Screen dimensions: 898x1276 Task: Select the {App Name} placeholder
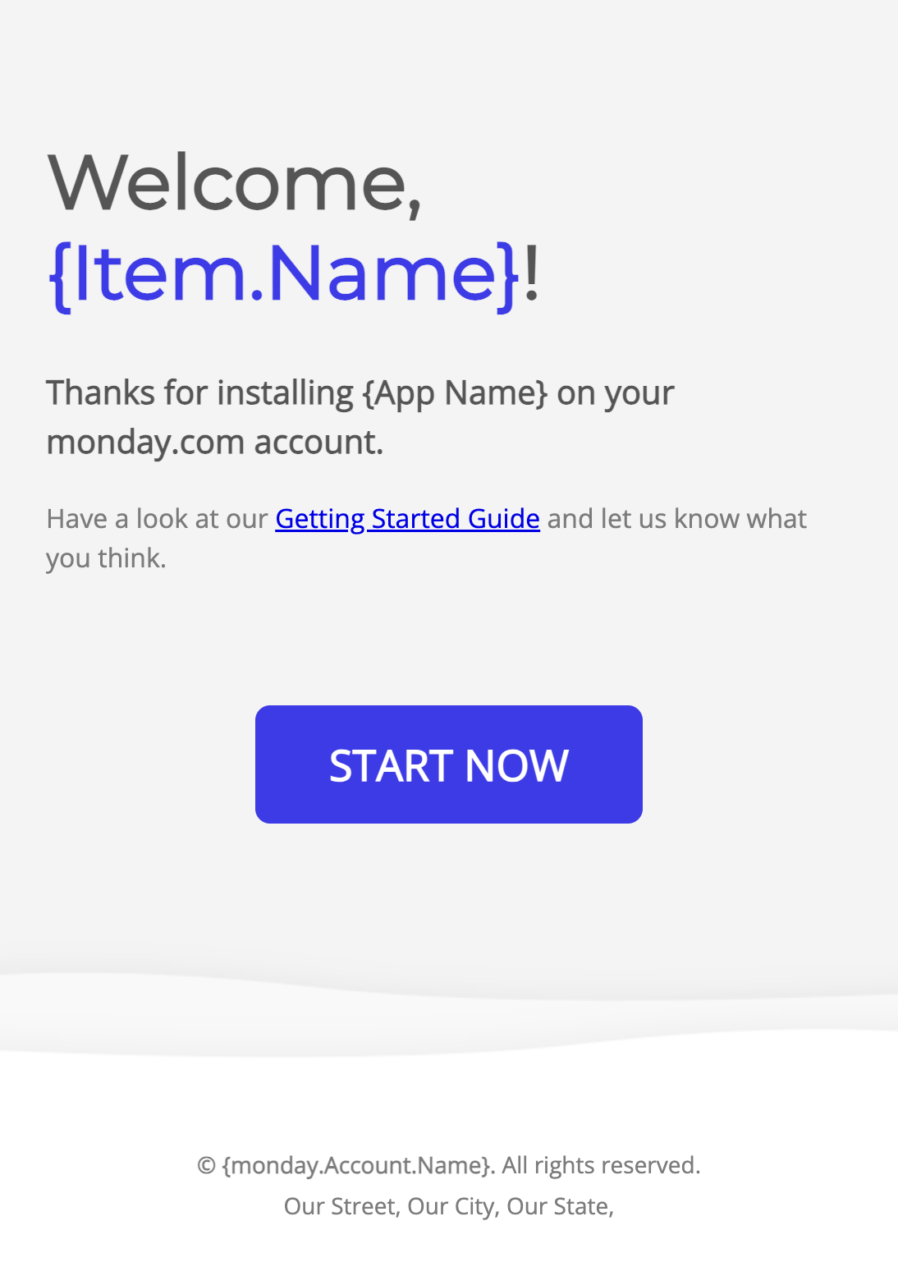457,392
